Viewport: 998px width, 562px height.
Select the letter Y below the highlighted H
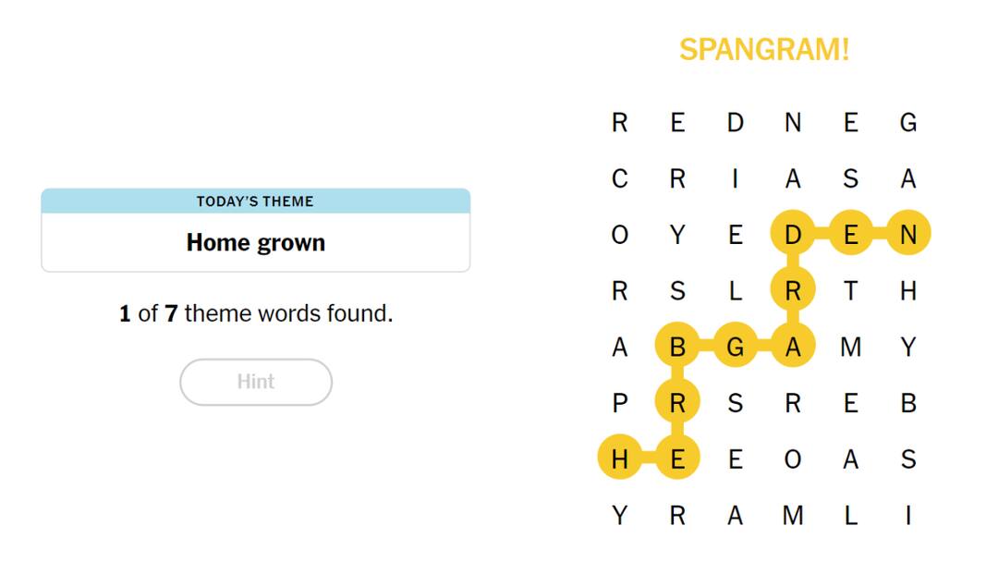coord(620,516)
